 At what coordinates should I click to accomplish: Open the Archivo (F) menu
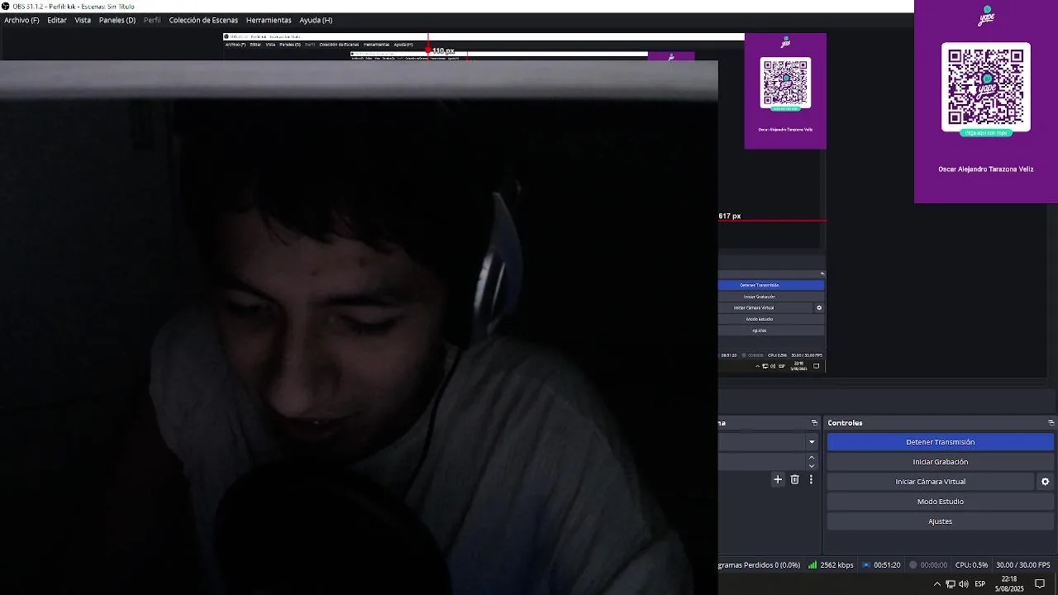click(x=21, y=20)
